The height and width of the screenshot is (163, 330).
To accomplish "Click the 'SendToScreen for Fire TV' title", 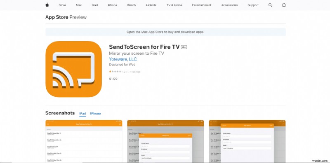I will tap(144, 47).
